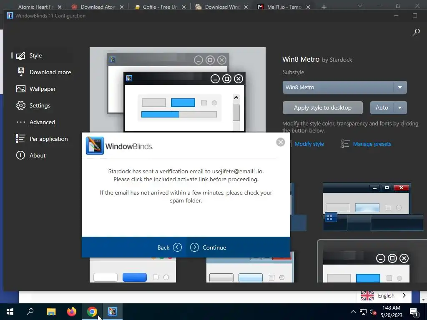Viewport: 427px width, 320px height.
Task: Open the Win8 Metro substyle dropdown
Action: pos(344,87)
